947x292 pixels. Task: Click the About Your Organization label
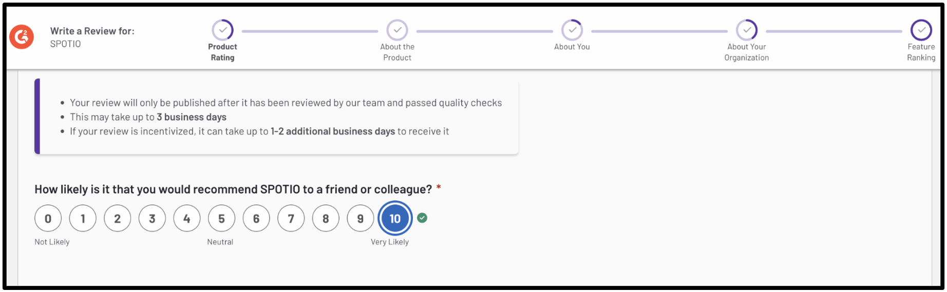coord(747,52)
